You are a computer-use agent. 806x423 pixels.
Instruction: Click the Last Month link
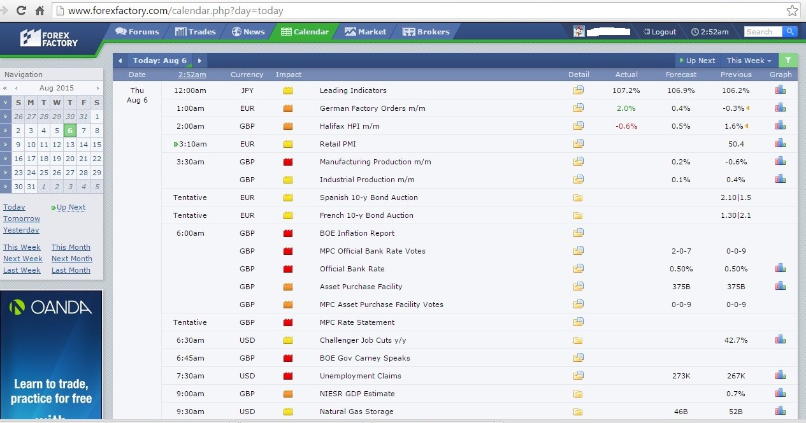(71, 270)
